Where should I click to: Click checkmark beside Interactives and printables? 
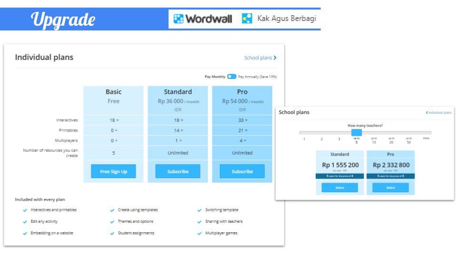[25, 210]
